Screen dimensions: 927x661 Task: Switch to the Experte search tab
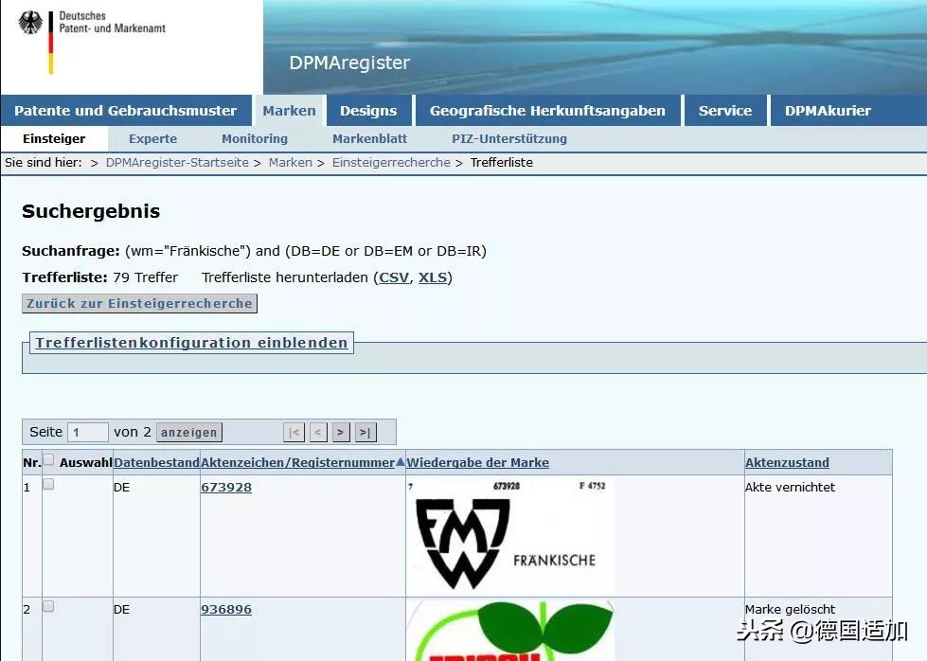coord(152,138)
